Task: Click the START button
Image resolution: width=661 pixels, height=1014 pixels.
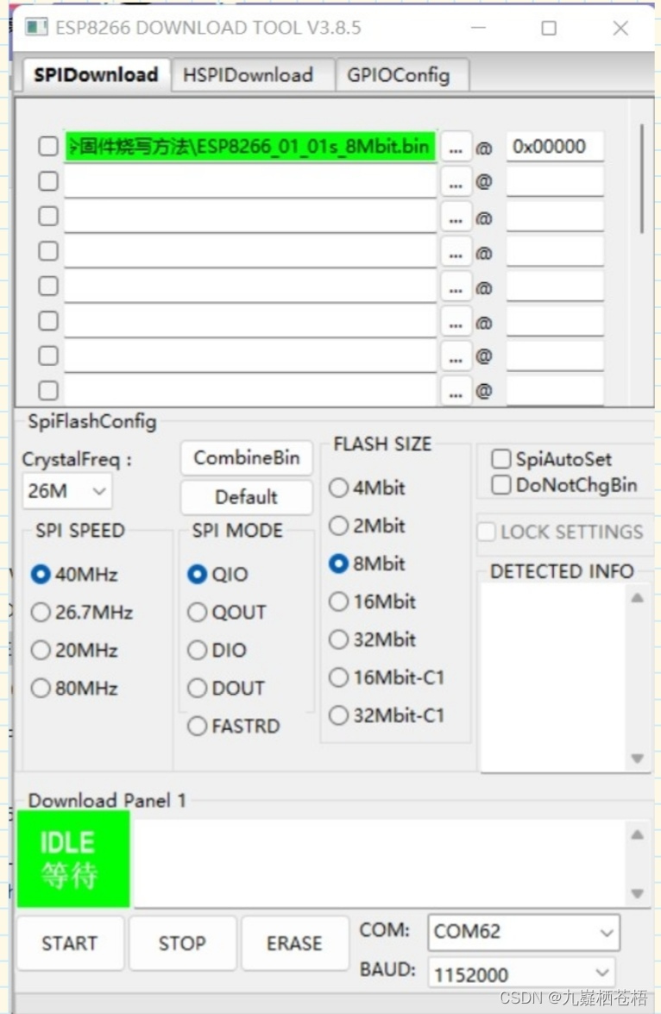Action: click(70, 943)
